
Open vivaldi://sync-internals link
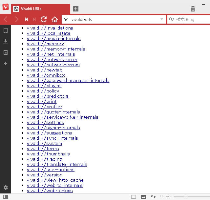click(52, 138)
